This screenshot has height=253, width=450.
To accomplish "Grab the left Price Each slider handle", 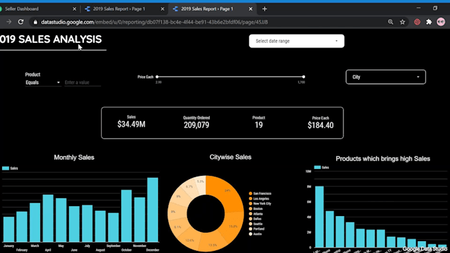I will [157, 77].
